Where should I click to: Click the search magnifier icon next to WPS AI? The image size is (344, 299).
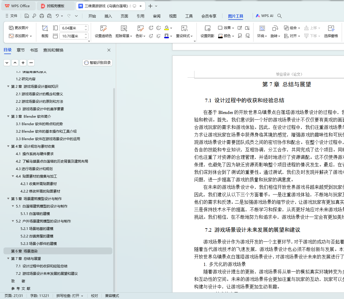pos(279,16)
